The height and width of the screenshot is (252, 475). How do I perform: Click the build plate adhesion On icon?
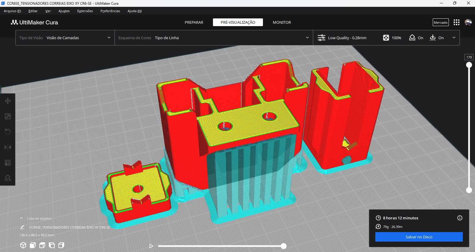(433, 38)
